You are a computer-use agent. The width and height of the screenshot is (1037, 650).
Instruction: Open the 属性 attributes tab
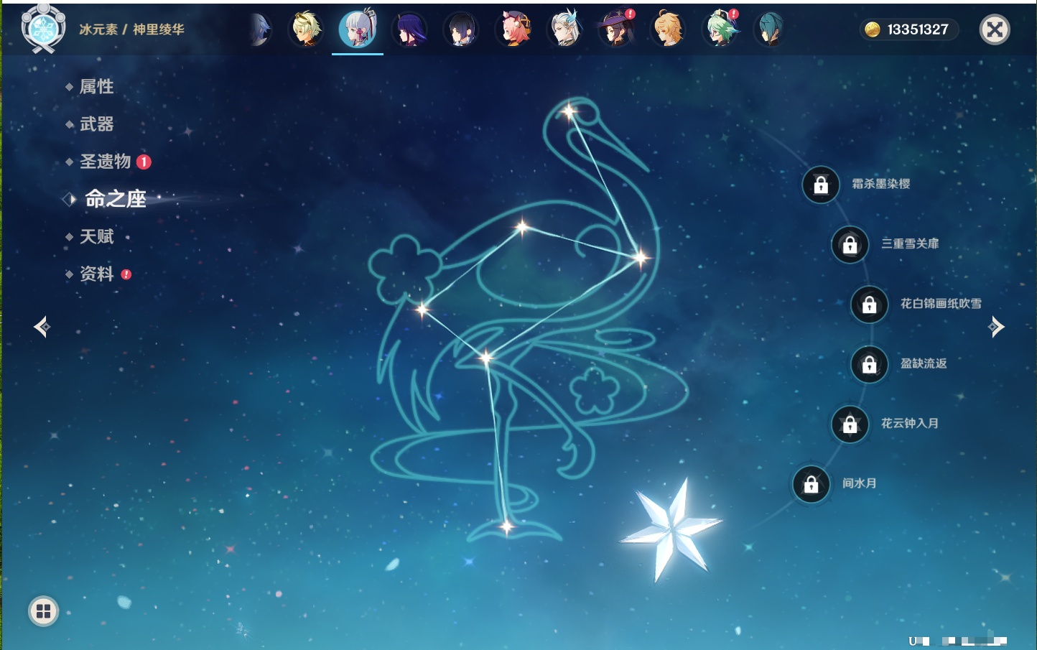pos(96,87)
